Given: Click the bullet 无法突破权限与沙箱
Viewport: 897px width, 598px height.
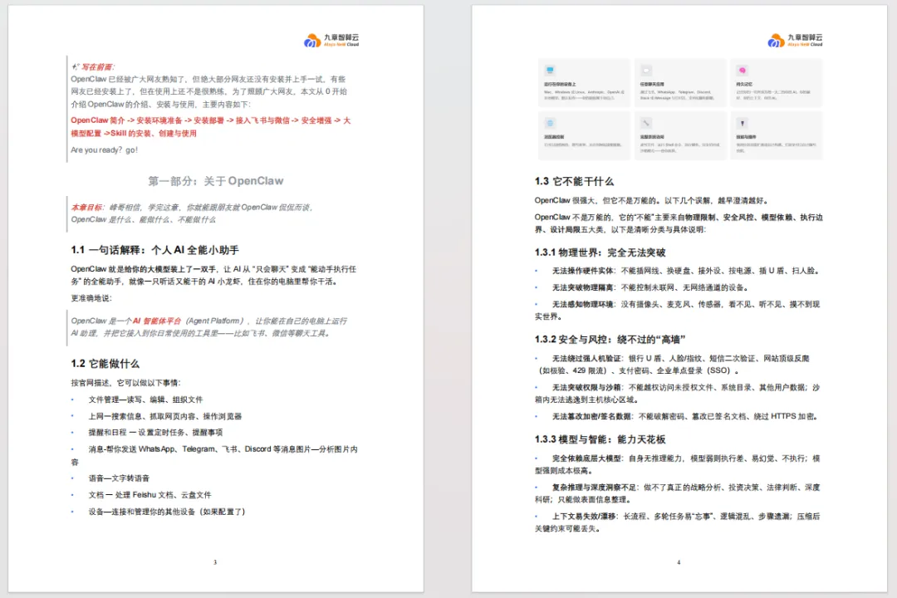Looking at the screenshot, I should [x=678, y=393].
